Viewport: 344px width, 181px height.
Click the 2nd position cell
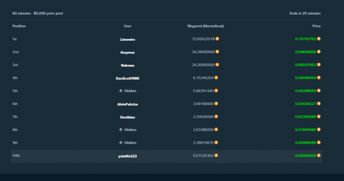tap(15, 52)
